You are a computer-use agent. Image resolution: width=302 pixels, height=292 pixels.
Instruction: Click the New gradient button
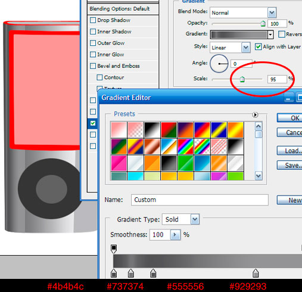[289, 200]
